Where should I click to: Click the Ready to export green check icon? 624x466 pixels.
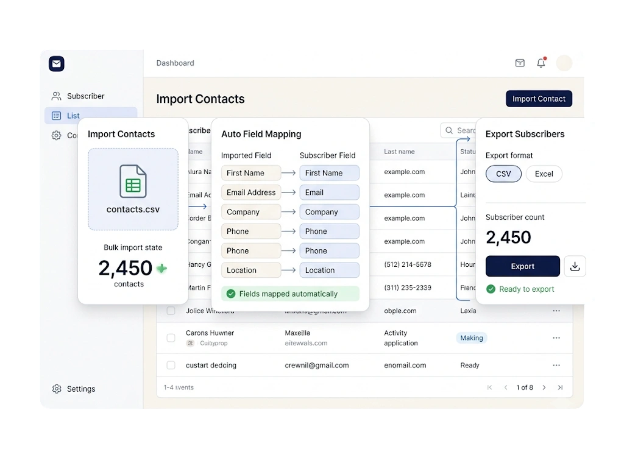point(491,289)
